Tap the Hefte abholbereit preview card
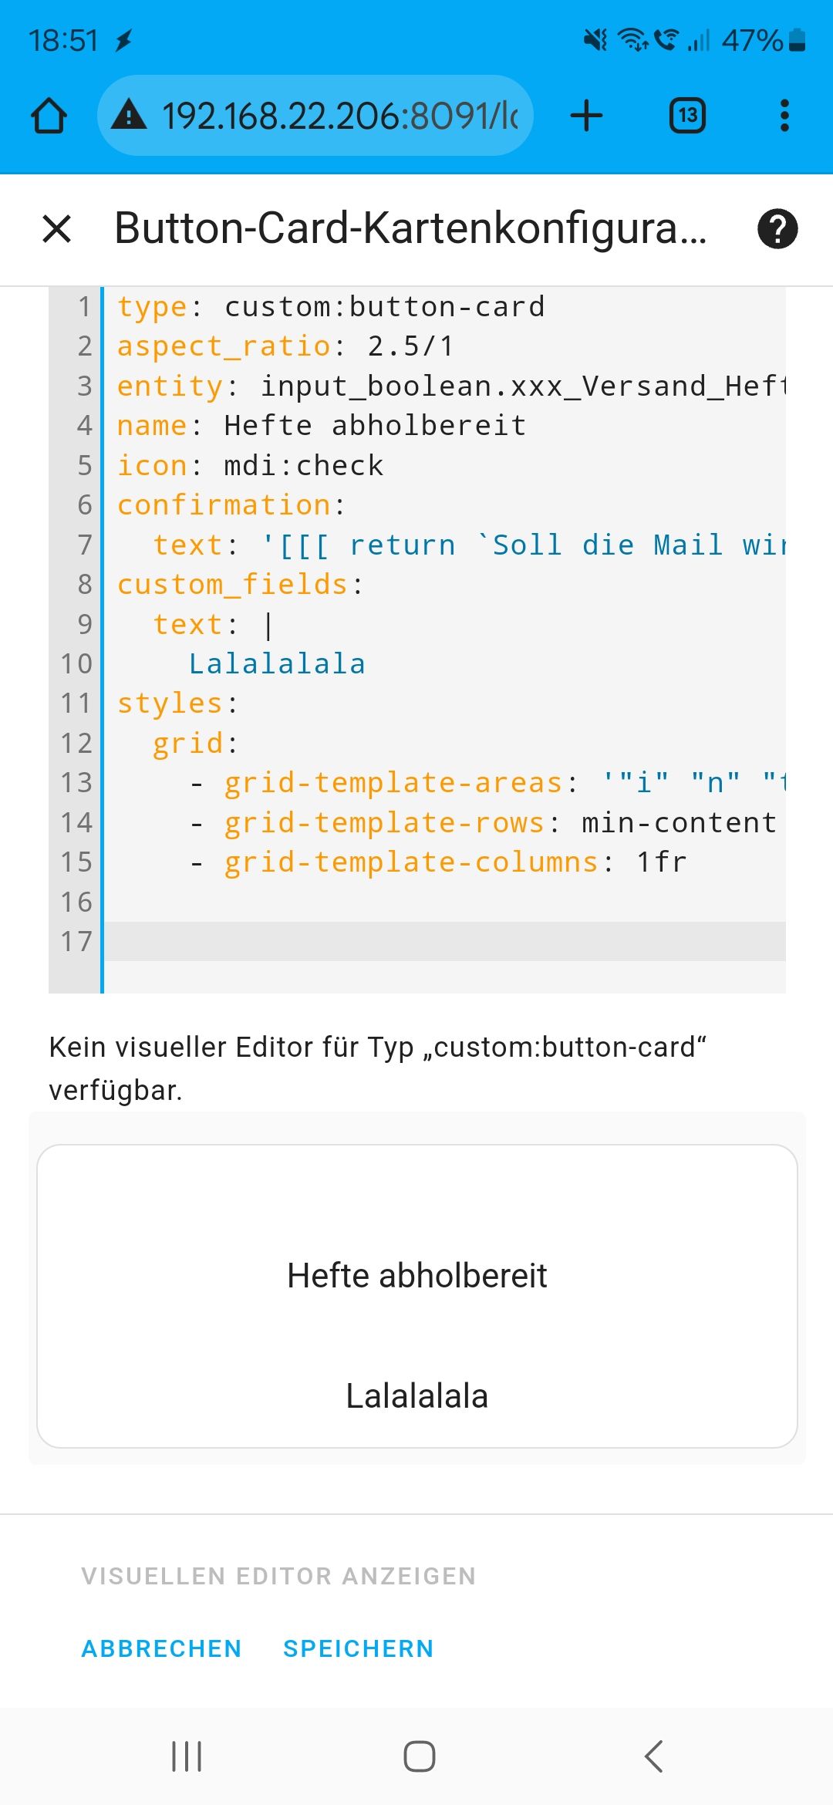The width and height of the screenshot is (833, 1805). [x=416, y=1296]
